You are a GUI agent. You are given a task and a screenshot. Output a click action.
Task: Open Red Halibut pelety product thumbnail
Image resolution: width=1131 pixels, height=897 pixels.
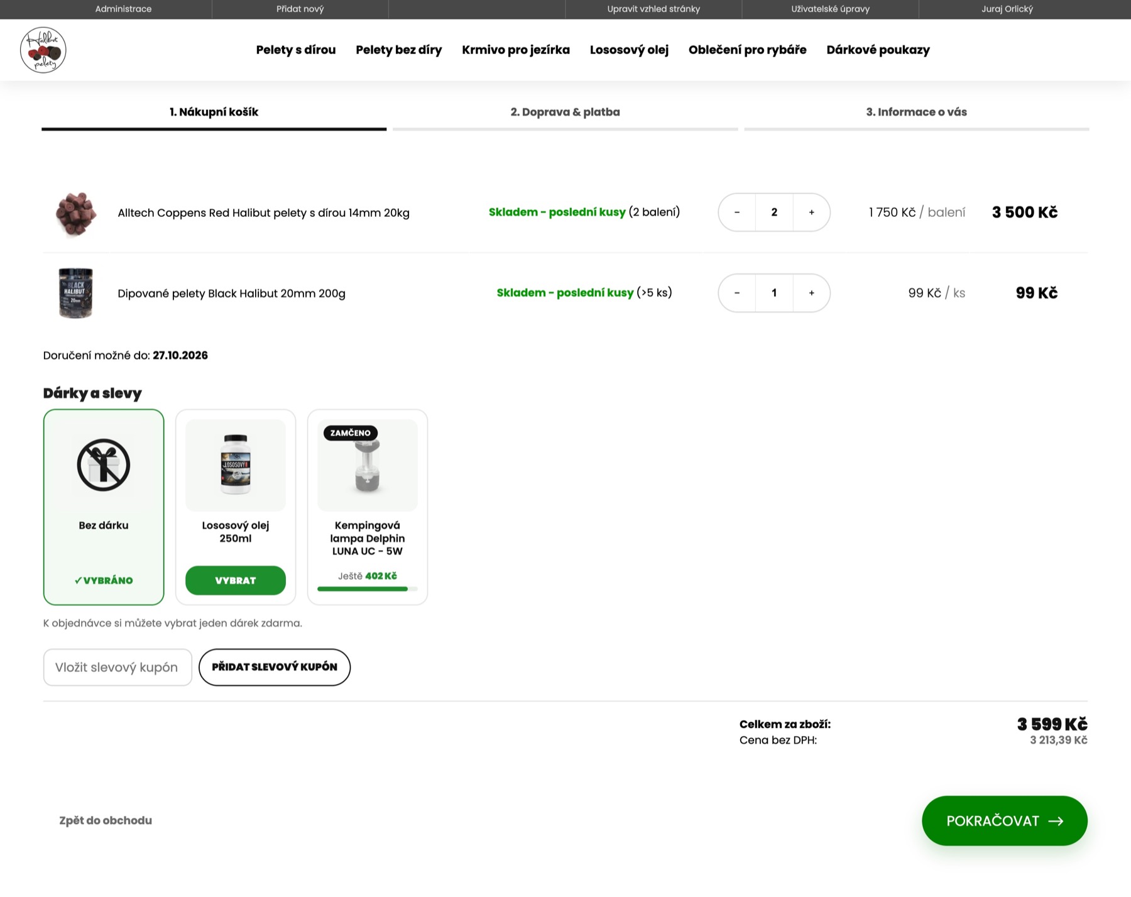tap(76, 214)
